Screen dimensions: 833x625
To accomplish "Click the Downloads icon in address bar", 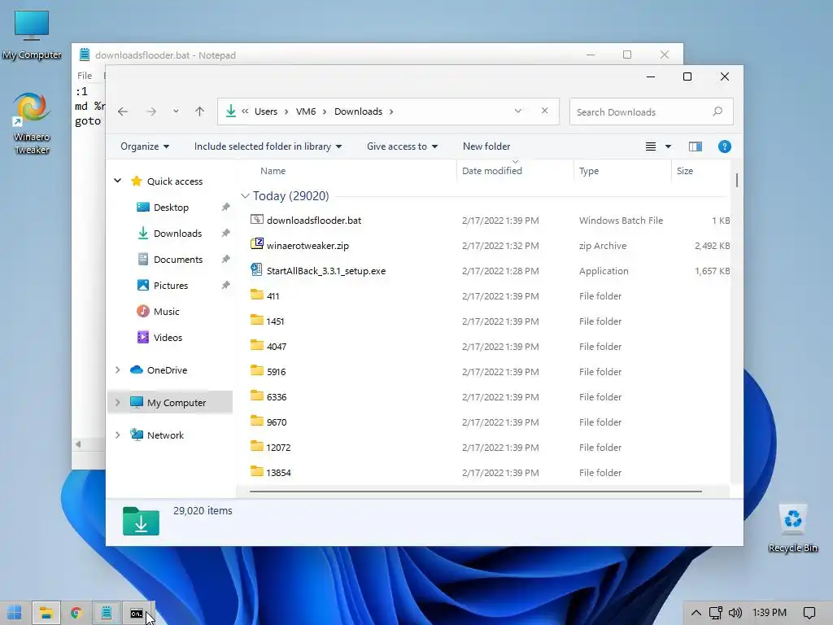I will [230, 111].
